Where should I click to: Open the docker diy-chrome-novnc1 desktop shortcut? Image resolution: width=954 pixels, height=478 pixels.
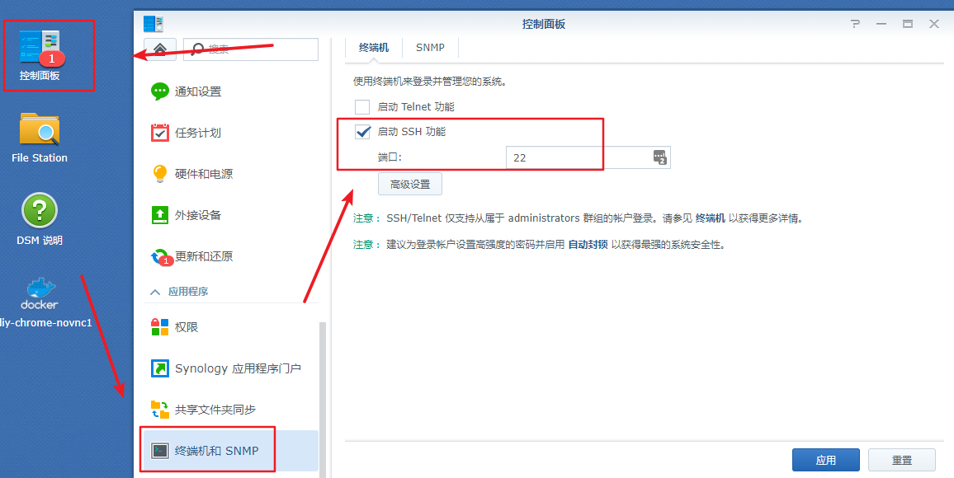40,302
